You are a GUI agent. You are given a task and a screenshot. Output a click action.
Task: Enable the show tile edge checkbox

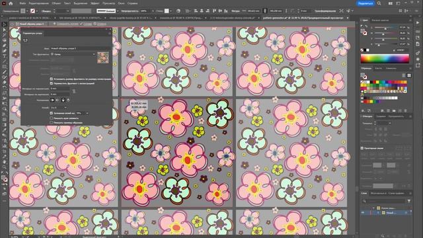52,118
